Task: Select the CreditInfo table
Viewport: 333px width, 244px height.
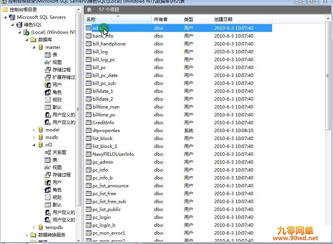Action: click(103, 123)
